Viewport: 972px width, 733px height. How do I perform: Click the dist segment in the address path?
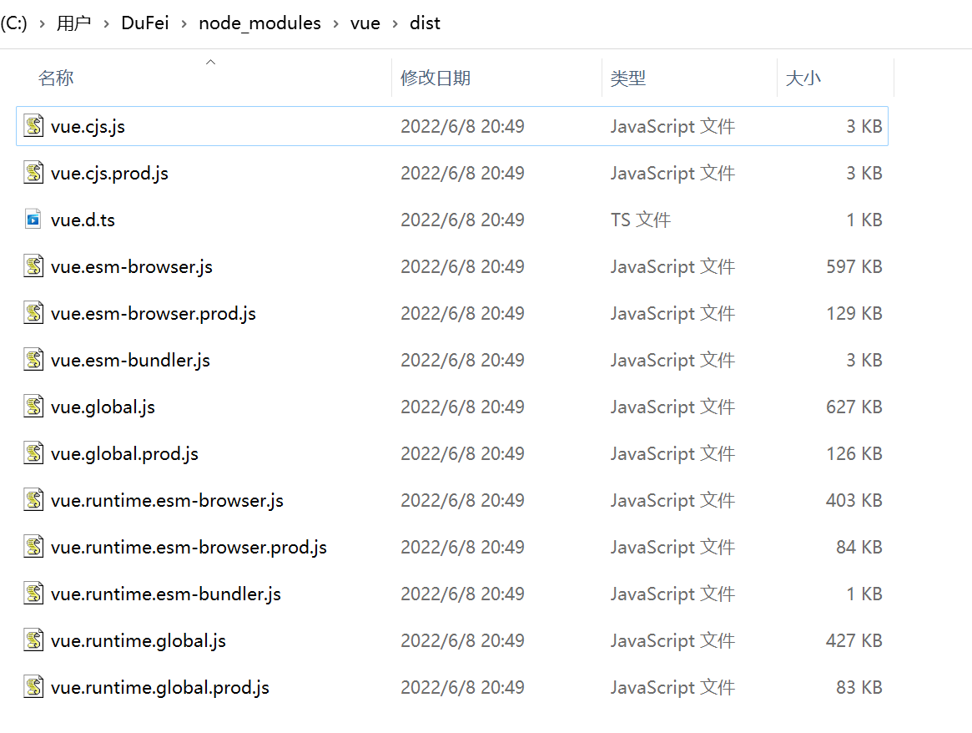point(426,23)
